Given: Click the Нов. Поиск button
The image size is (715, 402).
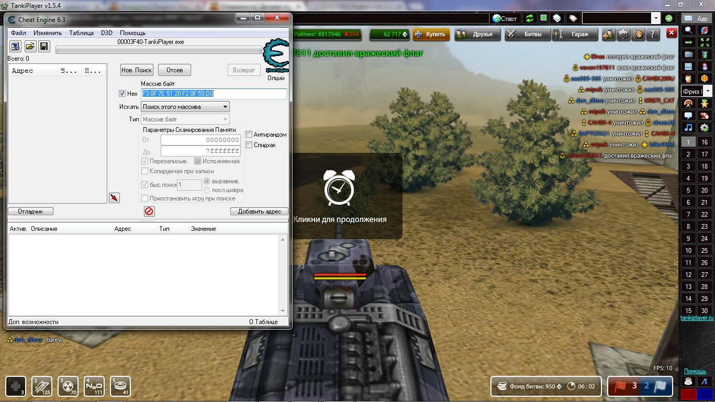Looking at the screenshot, I should pos(137,70).
